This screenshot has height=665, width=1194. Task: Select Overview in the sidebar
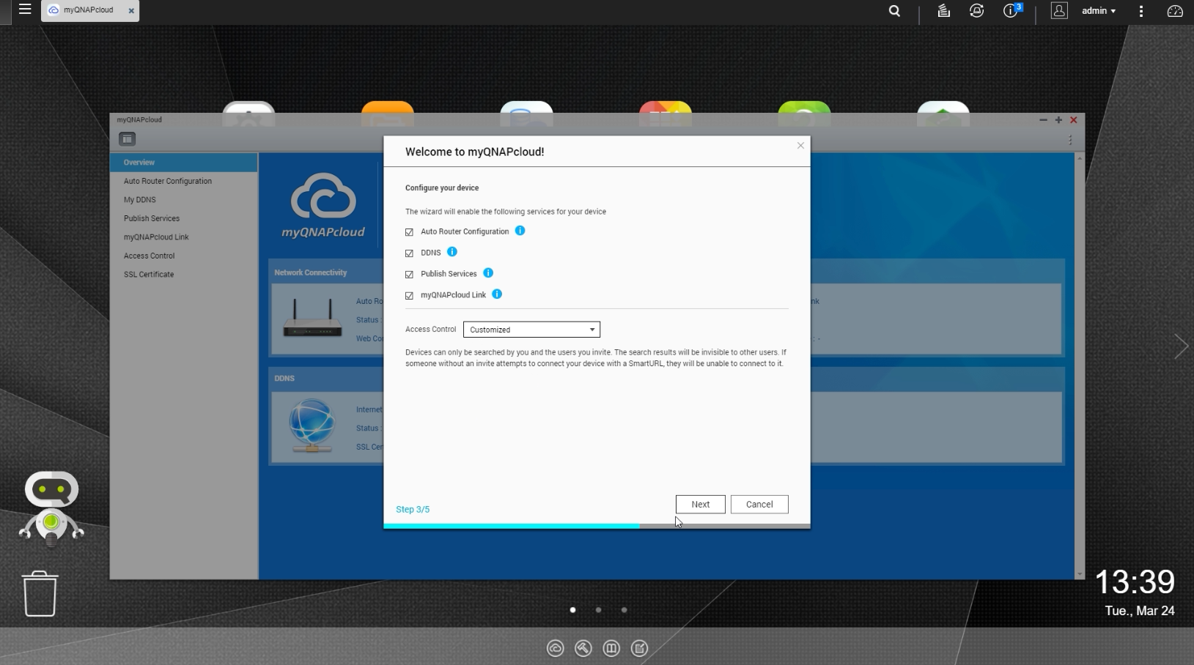tap(184, 163)
